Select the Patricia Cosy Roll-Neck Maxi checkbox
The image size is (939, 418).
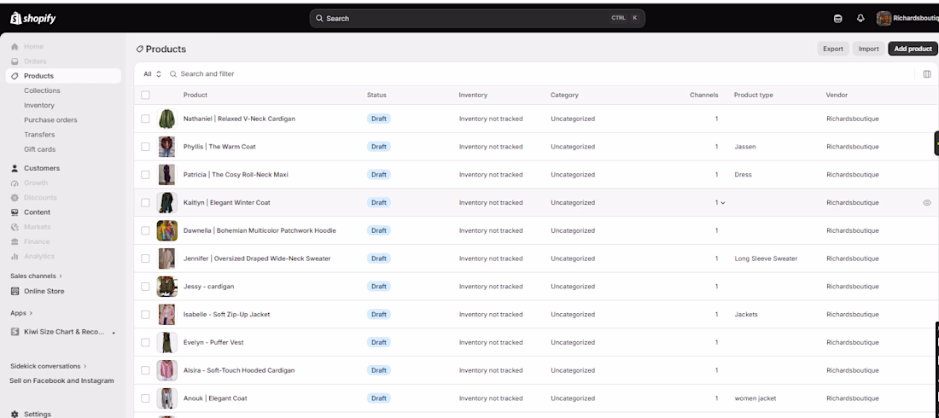coord(145,175)
